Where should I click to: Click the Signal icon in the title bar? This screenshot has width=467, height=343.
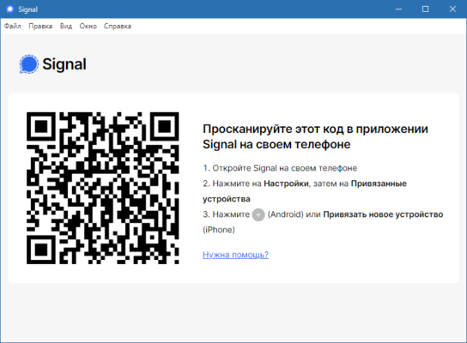[x=9, y=9]
